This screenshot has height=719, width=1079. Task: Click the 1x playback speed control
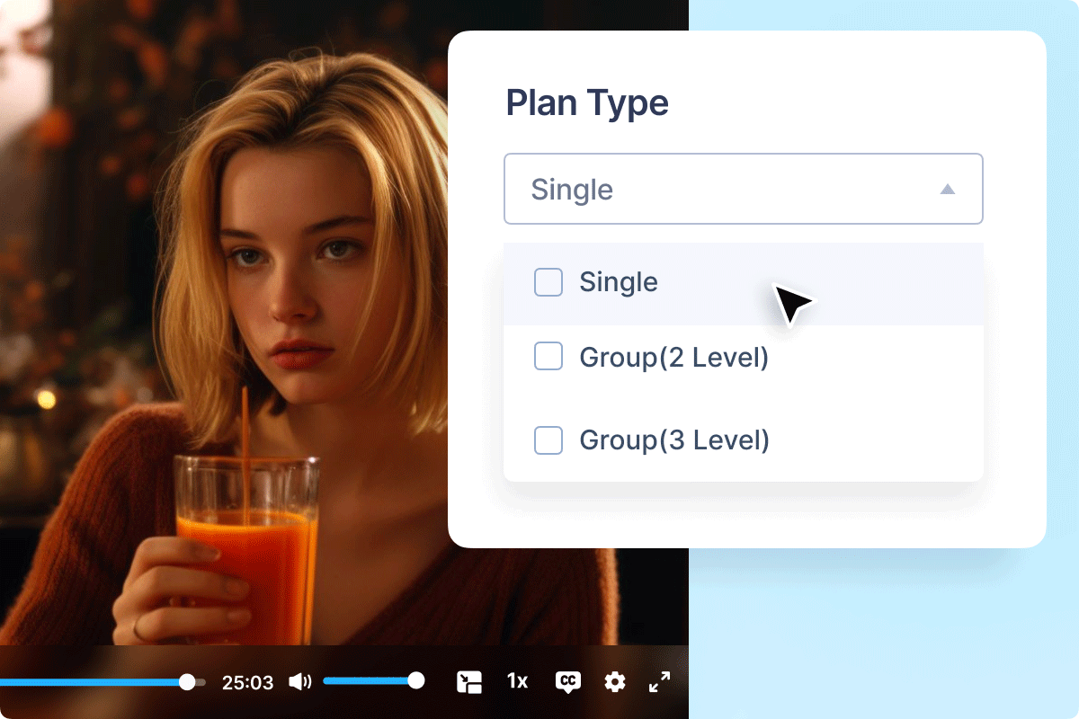click(517, 681)
